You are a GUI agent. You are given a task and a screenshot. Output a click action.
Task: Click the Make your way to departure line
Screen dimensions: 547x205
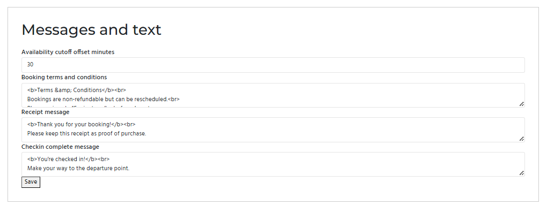(x=78, y=168)
